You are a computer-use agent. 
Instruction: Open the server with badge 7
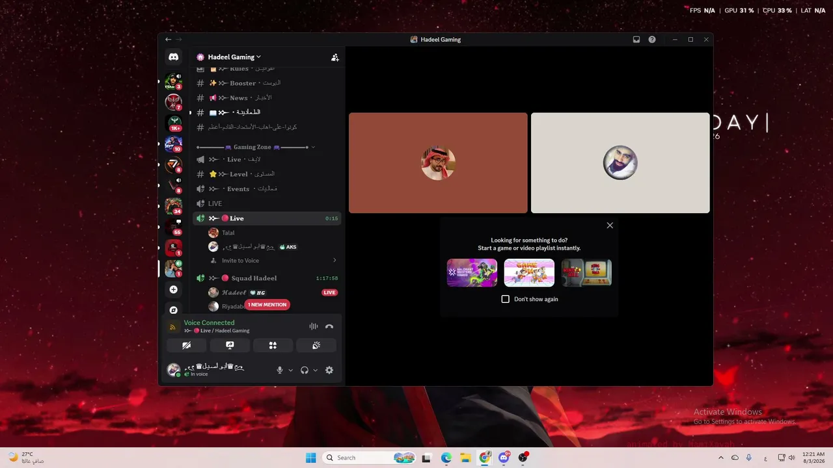point(173,101)
